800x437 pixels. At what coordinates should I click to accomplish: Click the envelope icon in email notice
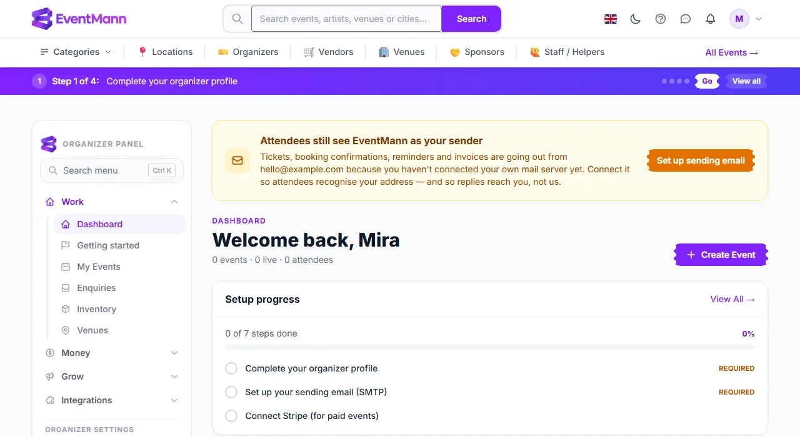click(x=237, y=160)
